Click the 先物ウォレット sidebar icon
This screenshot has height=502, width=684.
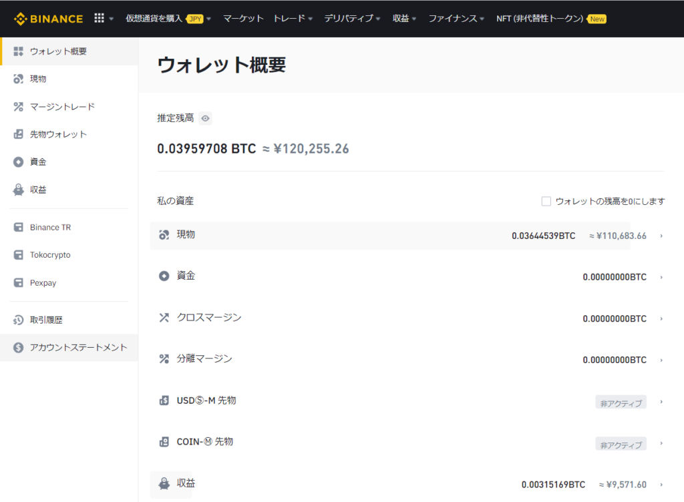click(19, 134)
